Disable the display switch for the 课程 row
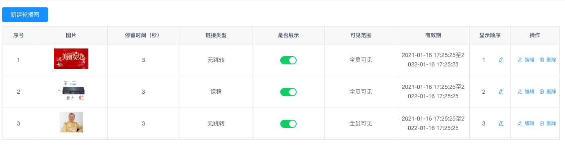Image resolution: width=565 pixels, height=156 pixels. (x=288, y=92)
